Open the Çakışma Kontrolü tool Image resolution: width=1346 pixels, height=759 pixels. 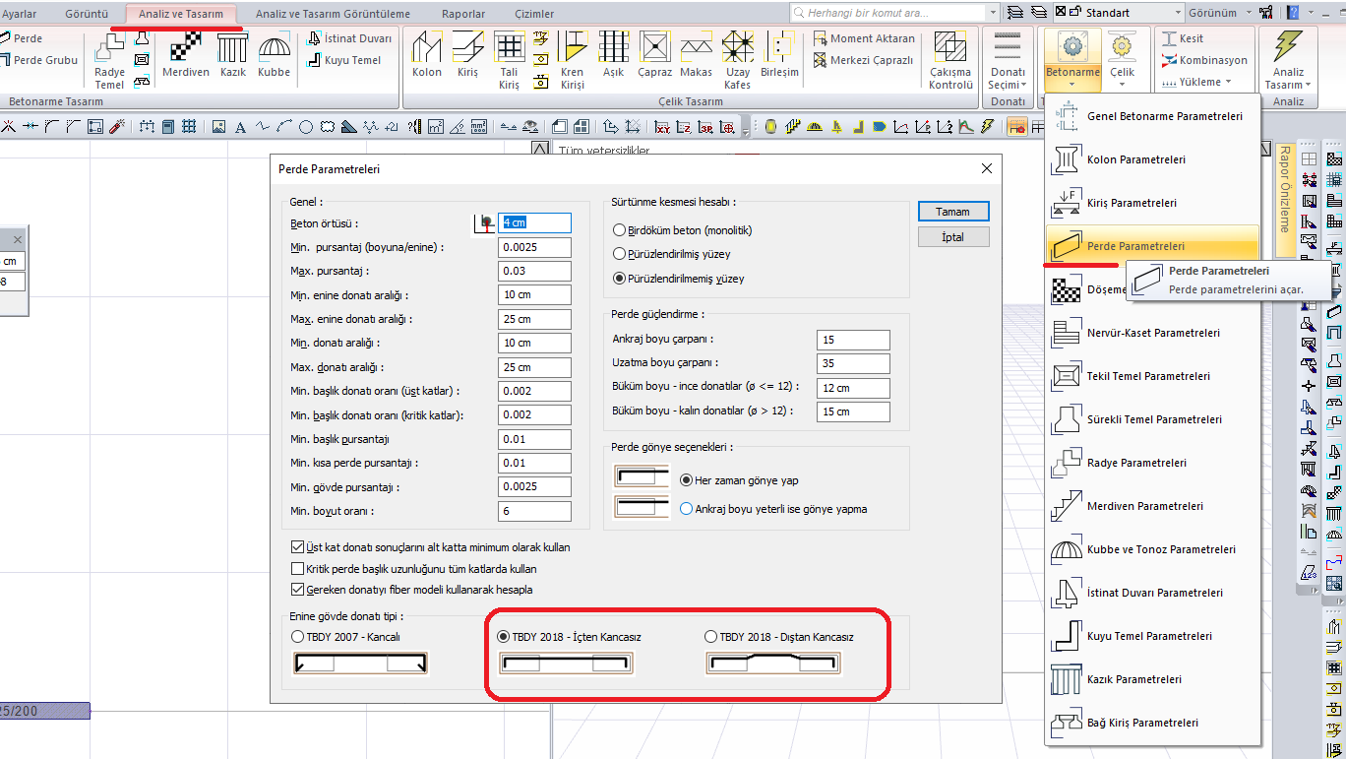(949, 60)
